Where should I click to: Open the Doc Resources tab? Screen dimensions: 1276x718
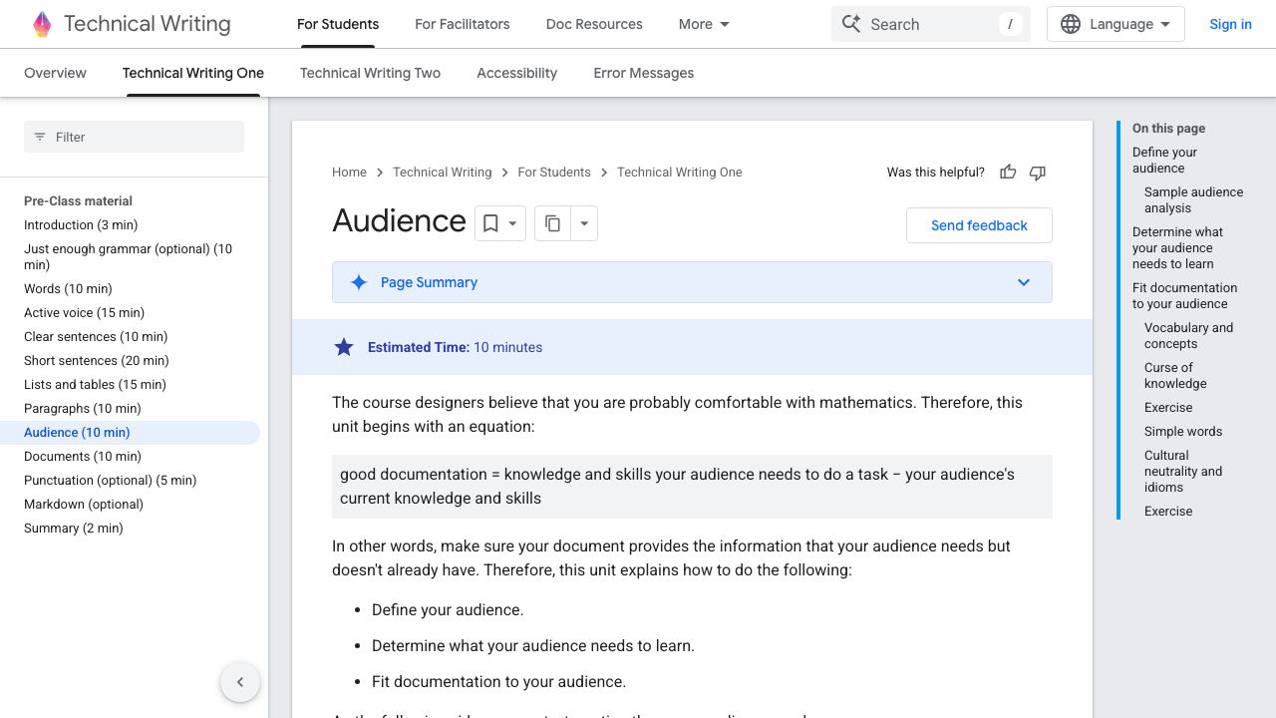(x=594, y=24)
